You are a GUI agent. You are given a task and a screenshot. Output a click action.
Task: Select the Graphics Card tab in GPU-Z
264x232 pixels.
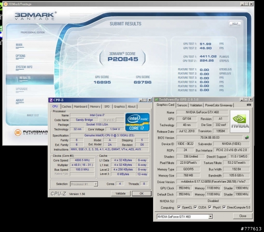(165, 105)
